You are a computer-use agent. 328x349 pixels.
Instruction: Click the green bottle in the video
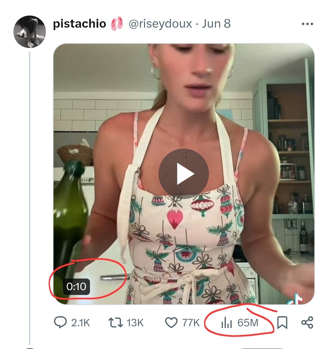coord(69,213)
